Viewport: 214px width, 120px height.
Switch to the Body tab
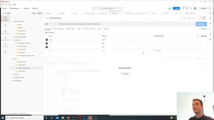pyautogui.click(x=79, y=29)
